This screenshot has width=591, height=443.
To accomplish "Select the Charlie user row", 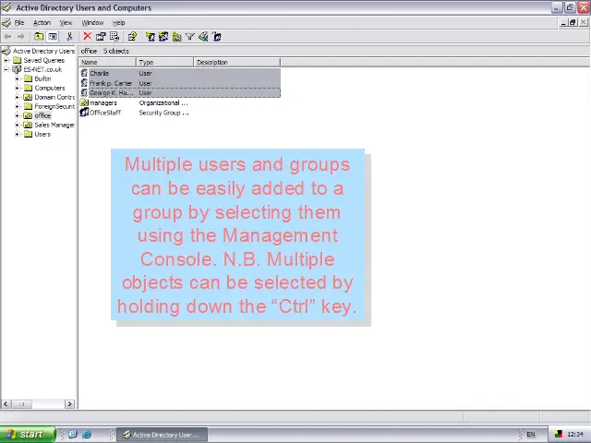I will [180, 73].
